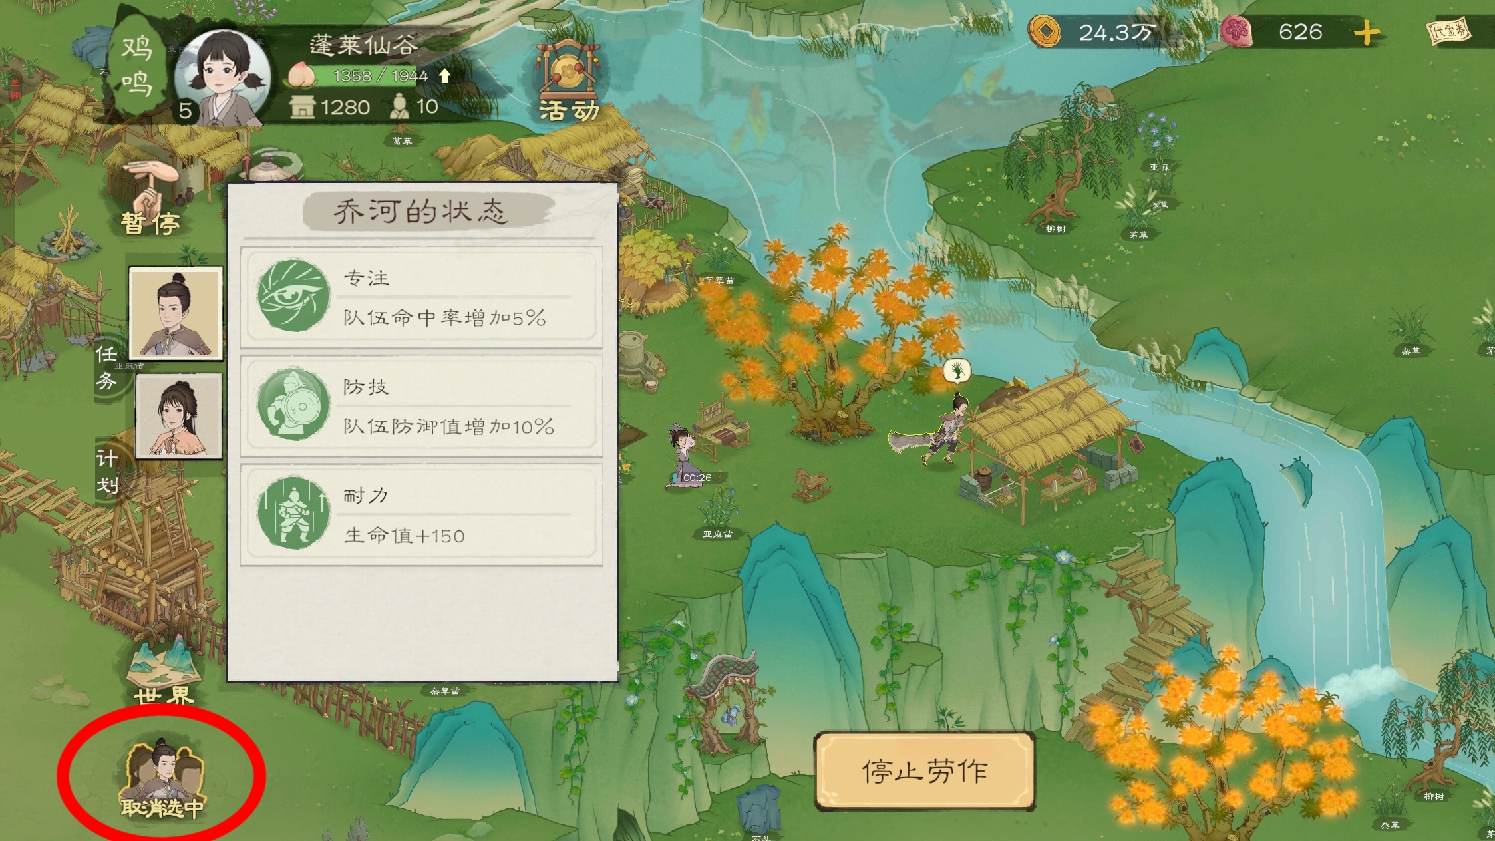
Task: Click the grass speech bubble above worker
Action: coord(957,371)
